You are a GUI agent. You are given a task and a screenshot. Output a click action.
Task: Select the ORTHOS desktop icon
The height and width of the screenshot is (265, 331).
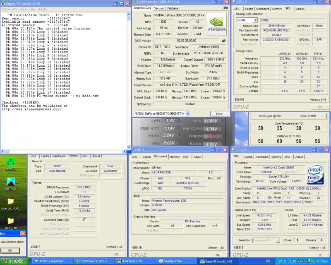tap(11, 184)
